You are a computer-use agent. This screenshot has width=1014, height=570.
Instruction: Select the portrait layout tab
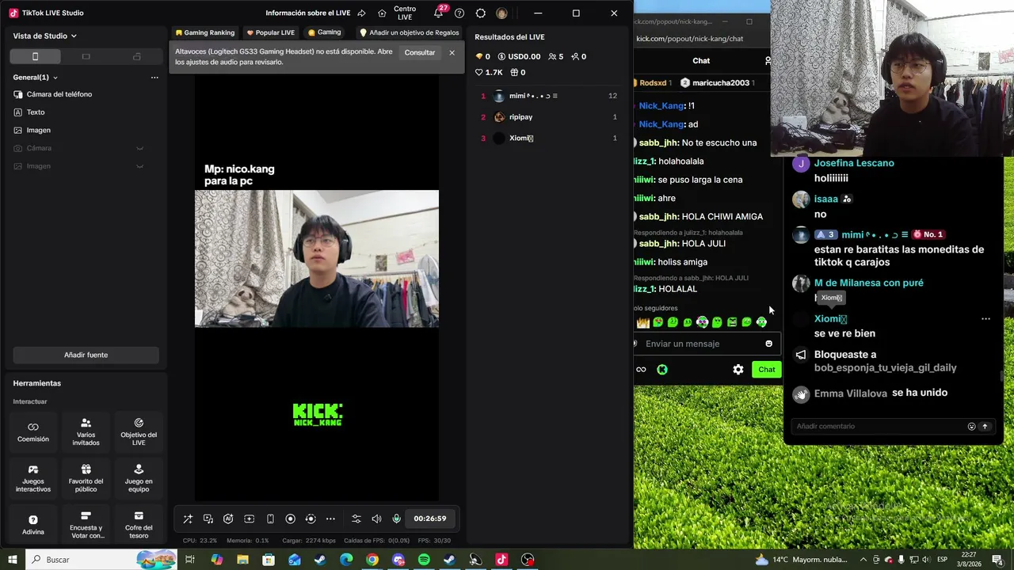(x=35, y=56)
